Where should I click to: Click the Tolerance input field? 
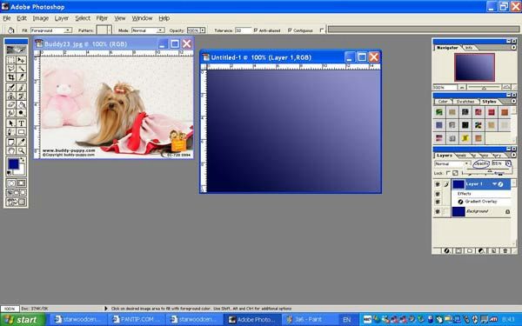[x=243, y=30]
